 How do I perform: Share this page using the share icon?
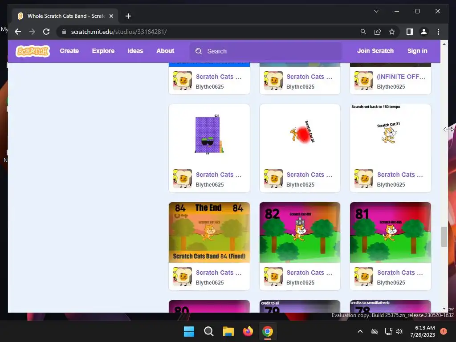(x=378, y=32)
